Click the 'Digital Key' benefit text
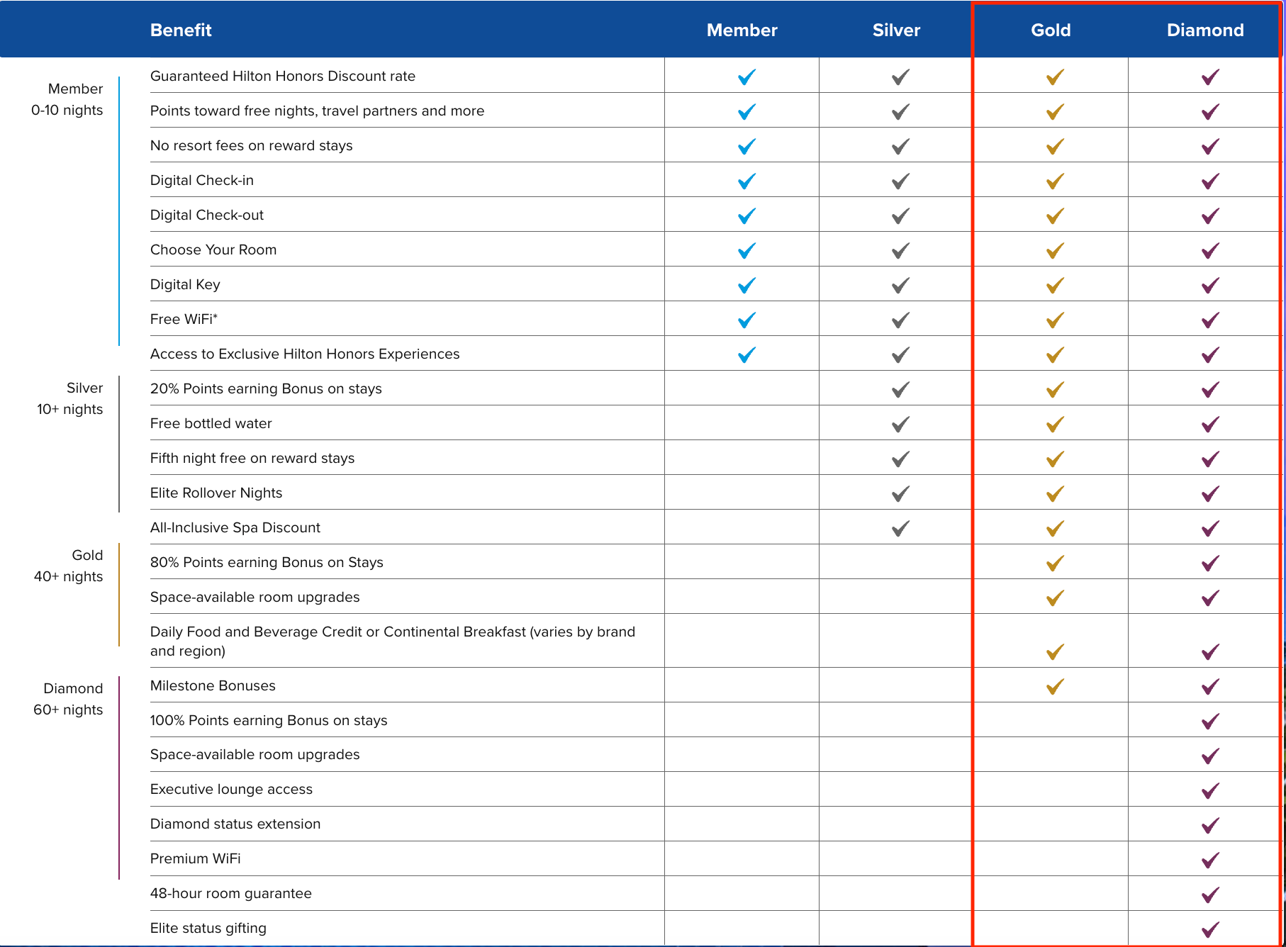Screen dimensions: 1286x947 point(185,284)
